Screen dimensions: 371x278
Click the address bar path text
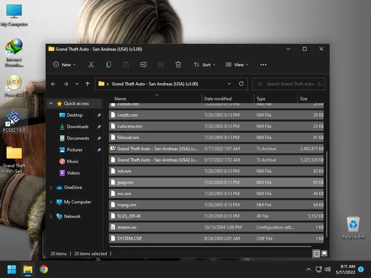pos(155,84)
